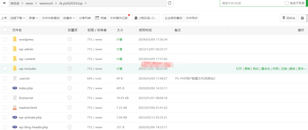Toggle tamper-proof shield for license.txt
The width and height of the screenshot is (308, 130).
point(69,98)
